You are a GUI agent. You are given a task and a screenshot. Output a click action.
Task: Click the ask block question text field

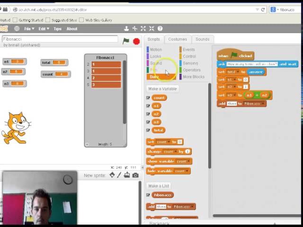pos(252,64)
